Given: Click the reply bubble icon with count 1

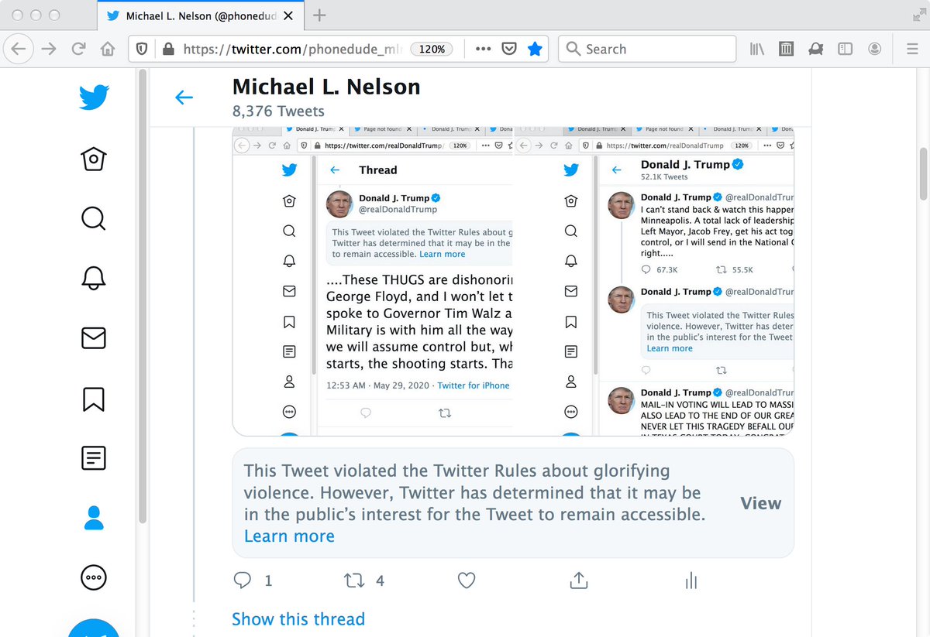Looking at the screenshot, I should (243, 580).
